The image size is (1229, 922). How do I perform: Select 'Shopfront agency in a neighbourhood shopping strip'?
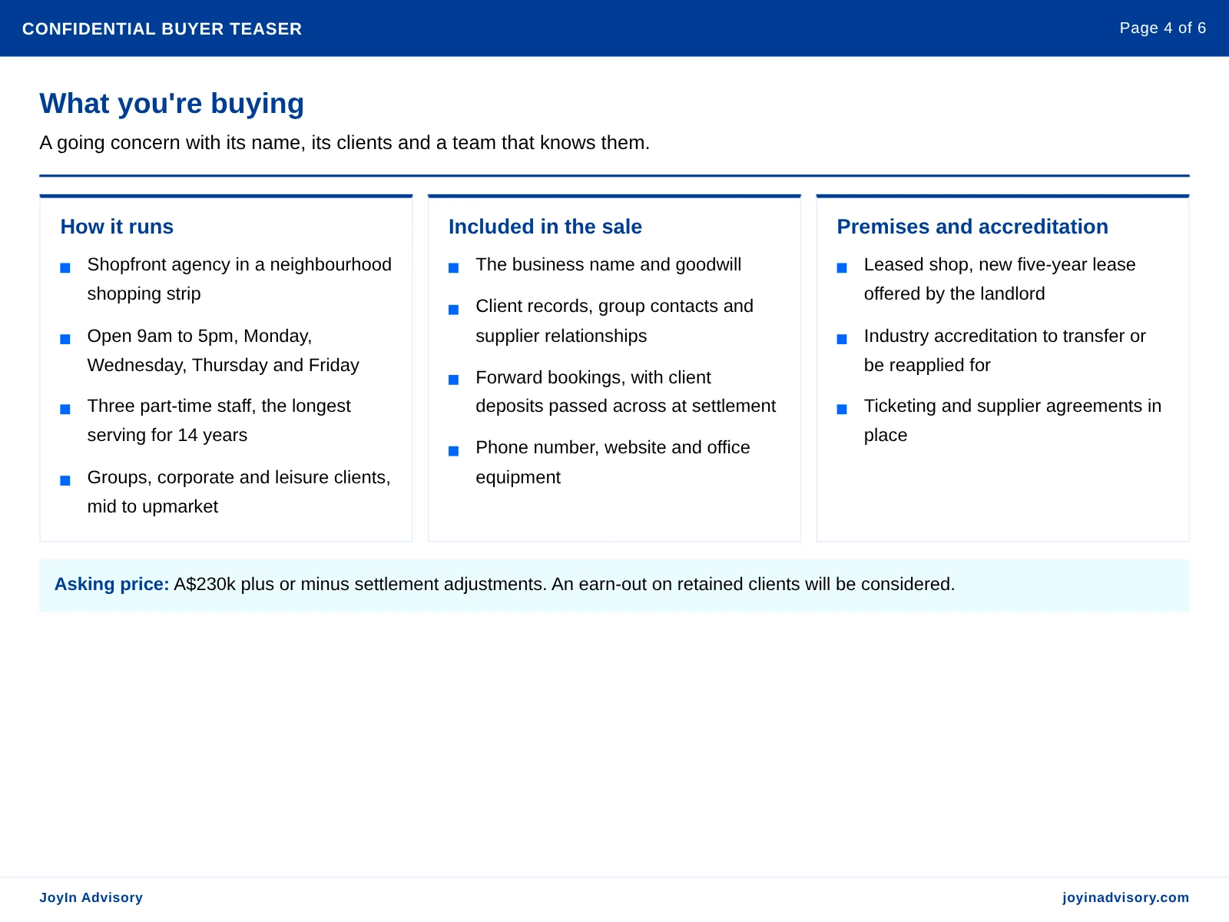[x=240, y=279]
